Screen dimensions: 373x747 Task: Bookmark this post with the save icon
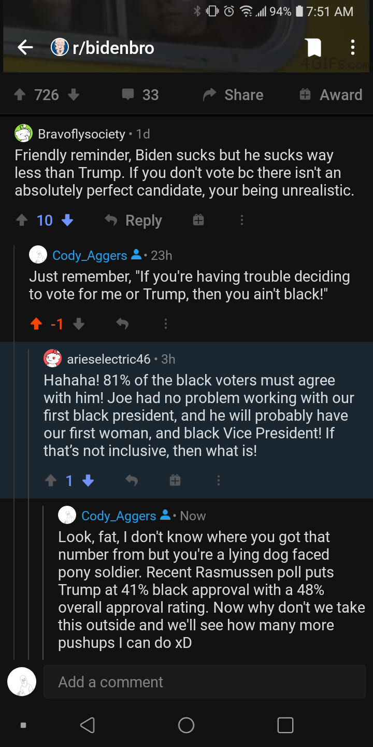click(313, 48)
